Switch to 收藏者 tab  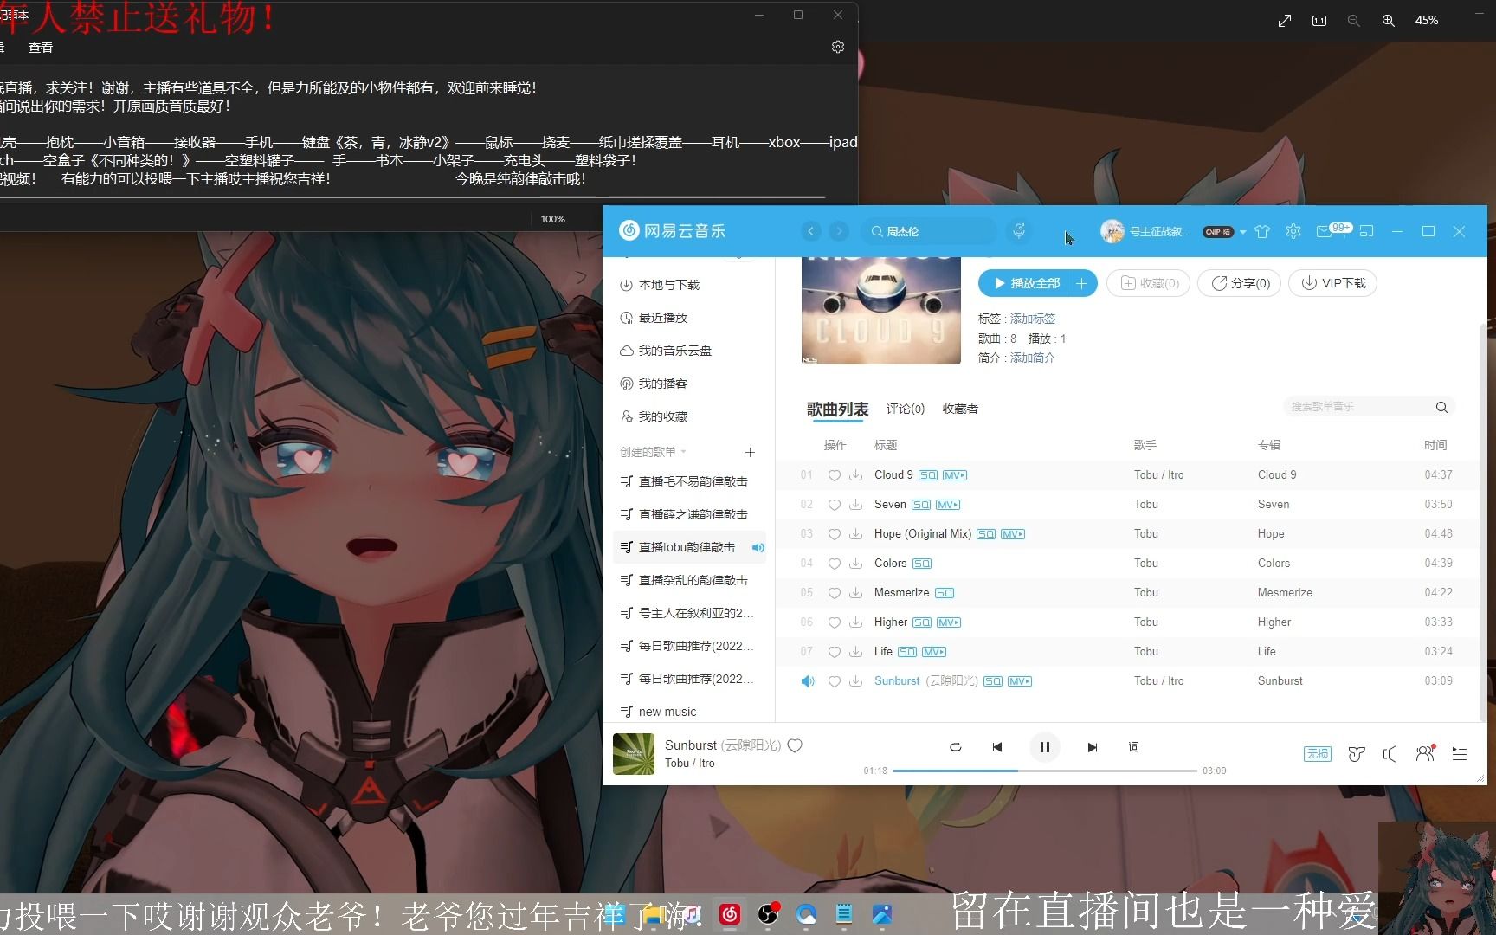click(x=959, y=409)
